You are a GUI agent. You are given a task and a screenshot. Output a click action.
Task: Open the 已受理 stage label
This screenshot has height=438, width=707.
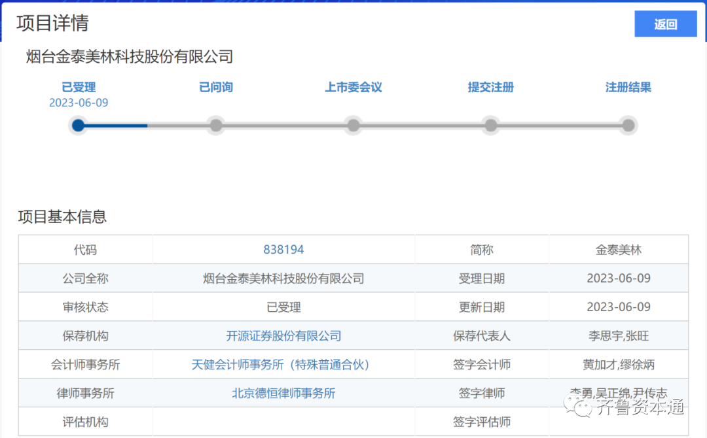[79, 87]
